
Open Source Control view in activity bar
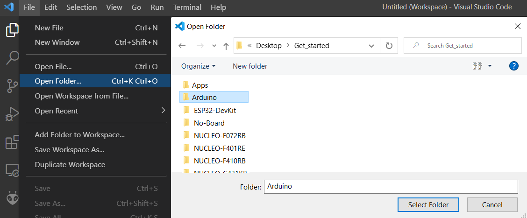12,86
